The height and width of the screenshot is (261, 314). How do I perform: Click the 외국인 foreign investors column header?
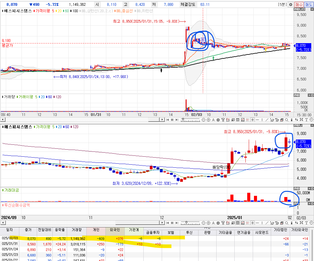(x=115, y=230)
